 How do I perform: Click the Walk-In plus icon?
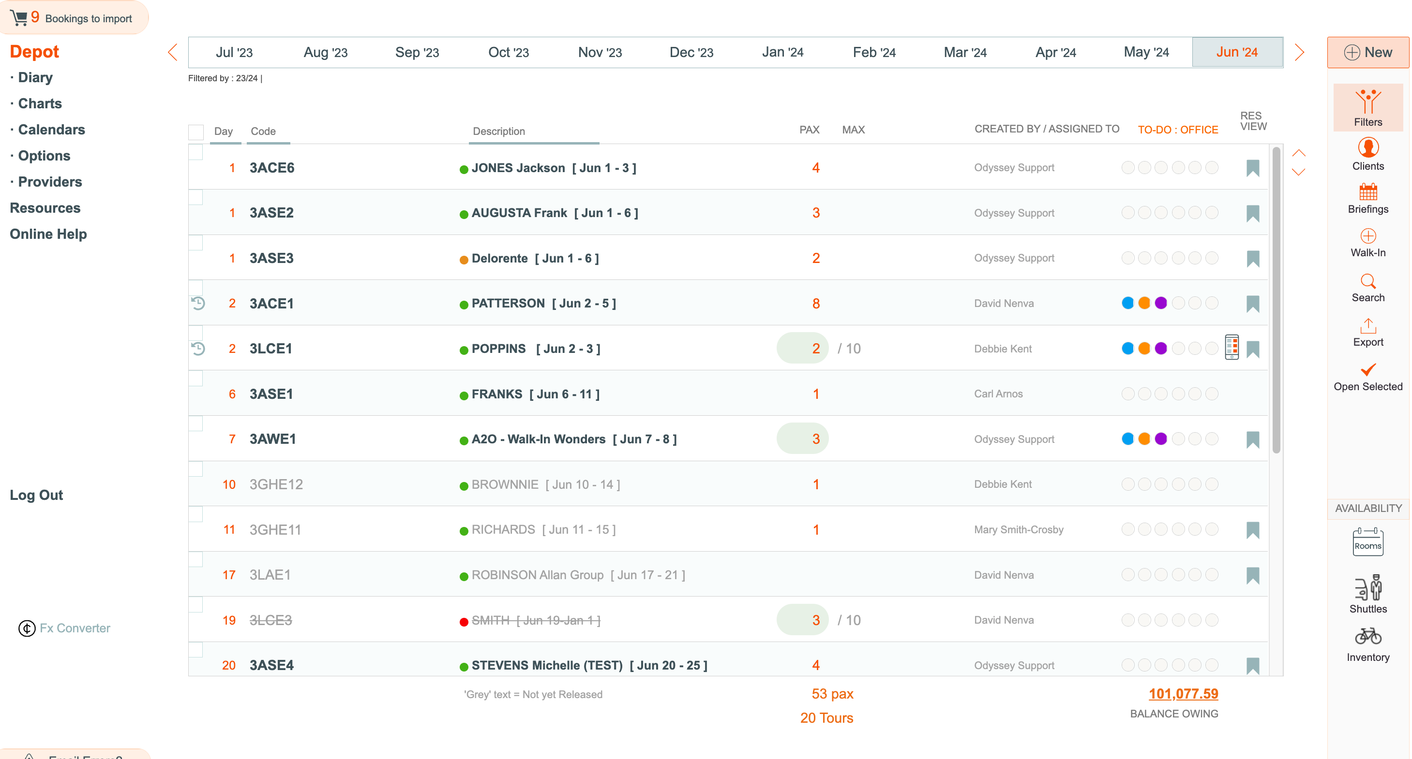1367,236
